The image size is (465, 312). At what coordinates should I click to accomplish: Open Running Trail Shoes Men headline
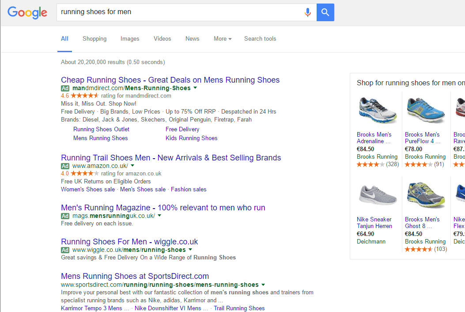pyautogui.click(x=171, y=158)
